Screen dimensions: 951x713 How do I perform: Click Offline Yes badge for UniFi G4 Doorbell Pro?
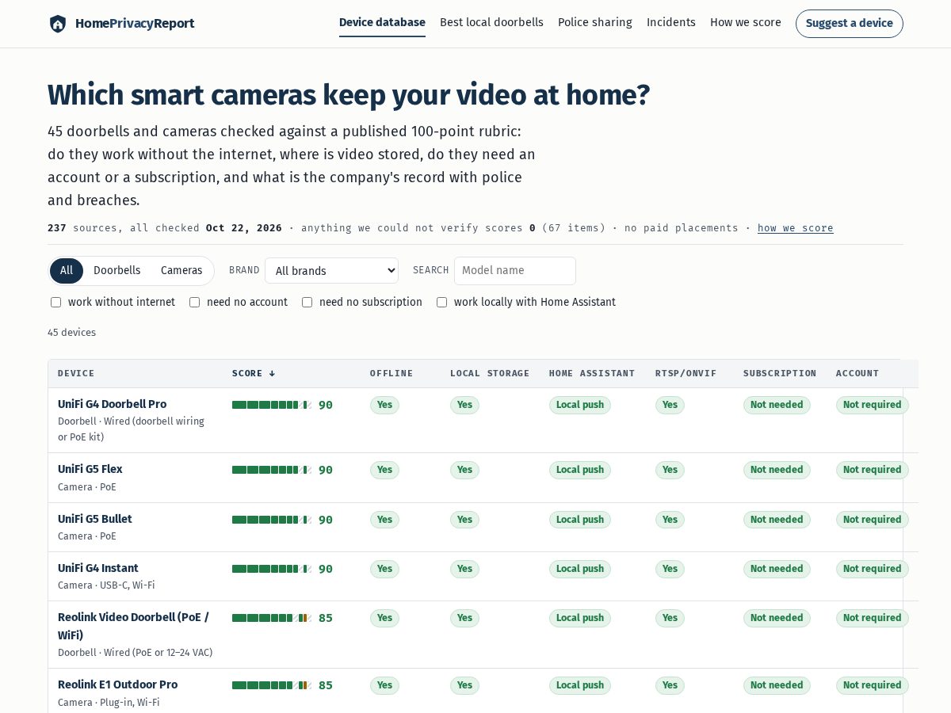[x=384, y=405]
